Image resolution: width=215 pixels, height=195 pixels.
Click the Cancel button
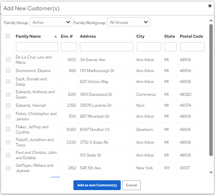[131, 185]
